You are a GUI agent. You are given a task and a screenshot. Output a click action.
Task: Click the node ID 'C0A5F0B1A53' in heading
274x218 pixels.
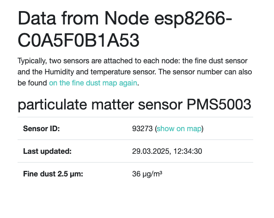coord(79,41)
